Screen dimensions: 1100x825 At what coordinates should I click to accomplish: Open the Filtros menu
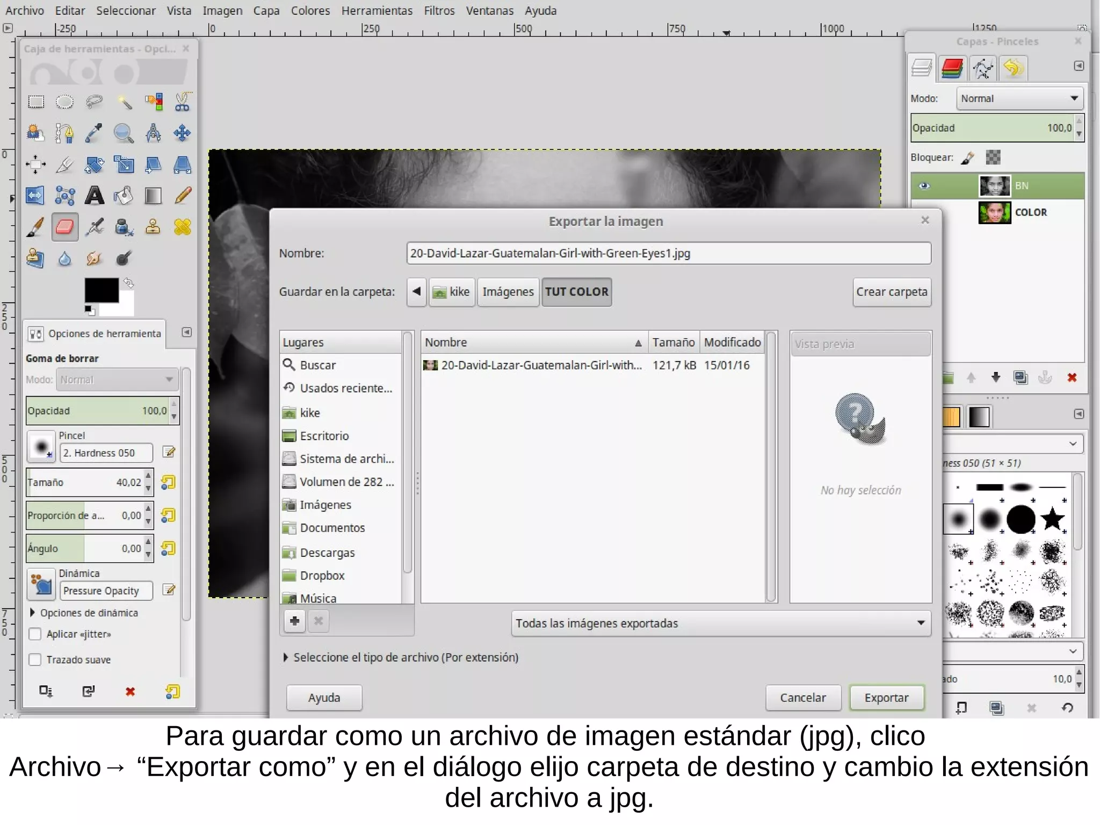(439, 11)
